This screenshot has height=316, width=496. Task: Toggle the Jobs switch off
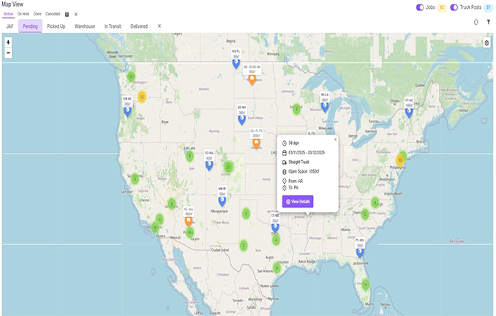coord(420,7)
